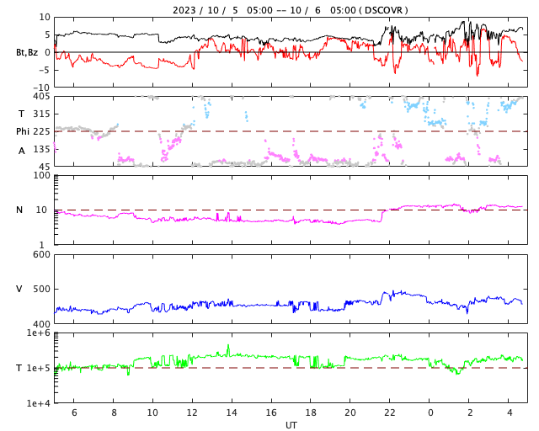Click the 18 hour label on the time axis
The width and height of the screenshot is (539, 431).
(311, 412)
